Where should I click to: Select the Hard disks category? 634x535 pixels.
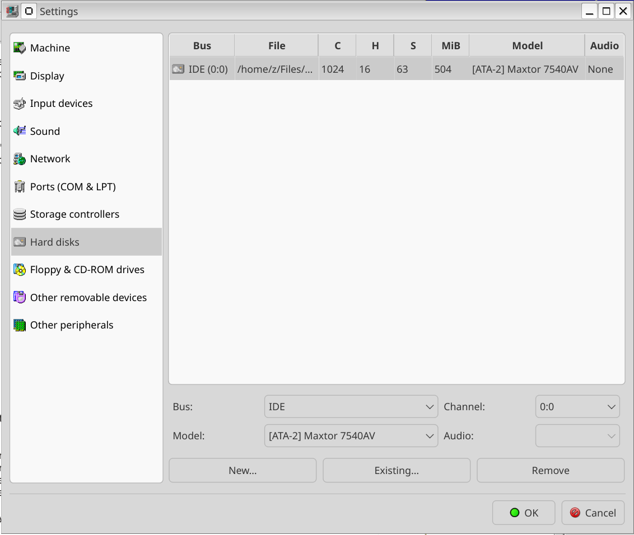55,242
